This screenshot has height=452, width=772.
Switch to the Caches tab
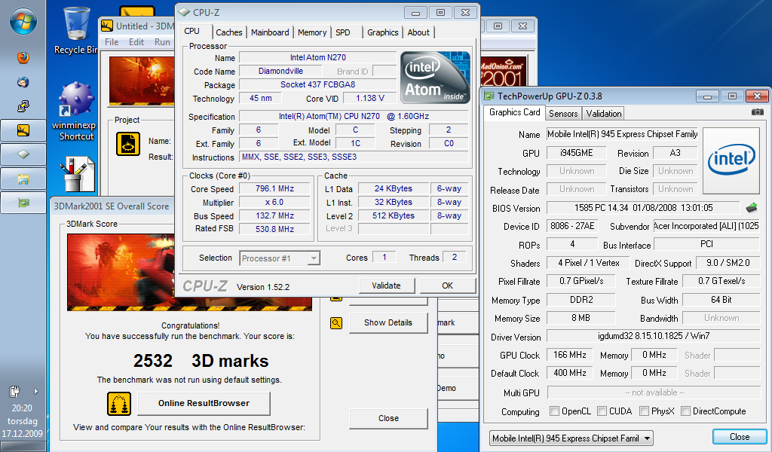[229, 32]
